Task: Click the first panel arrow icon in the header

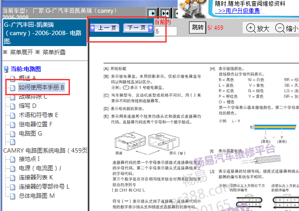Action: [153, 13]
